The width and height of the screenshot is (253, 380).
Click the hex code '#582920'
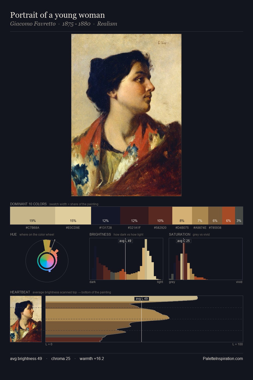tap(160, 228)
